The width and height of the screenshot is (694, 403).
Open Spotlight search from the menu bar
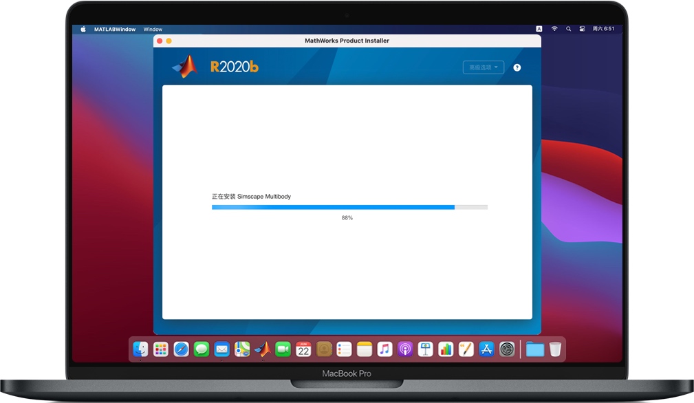click(568, 29)
